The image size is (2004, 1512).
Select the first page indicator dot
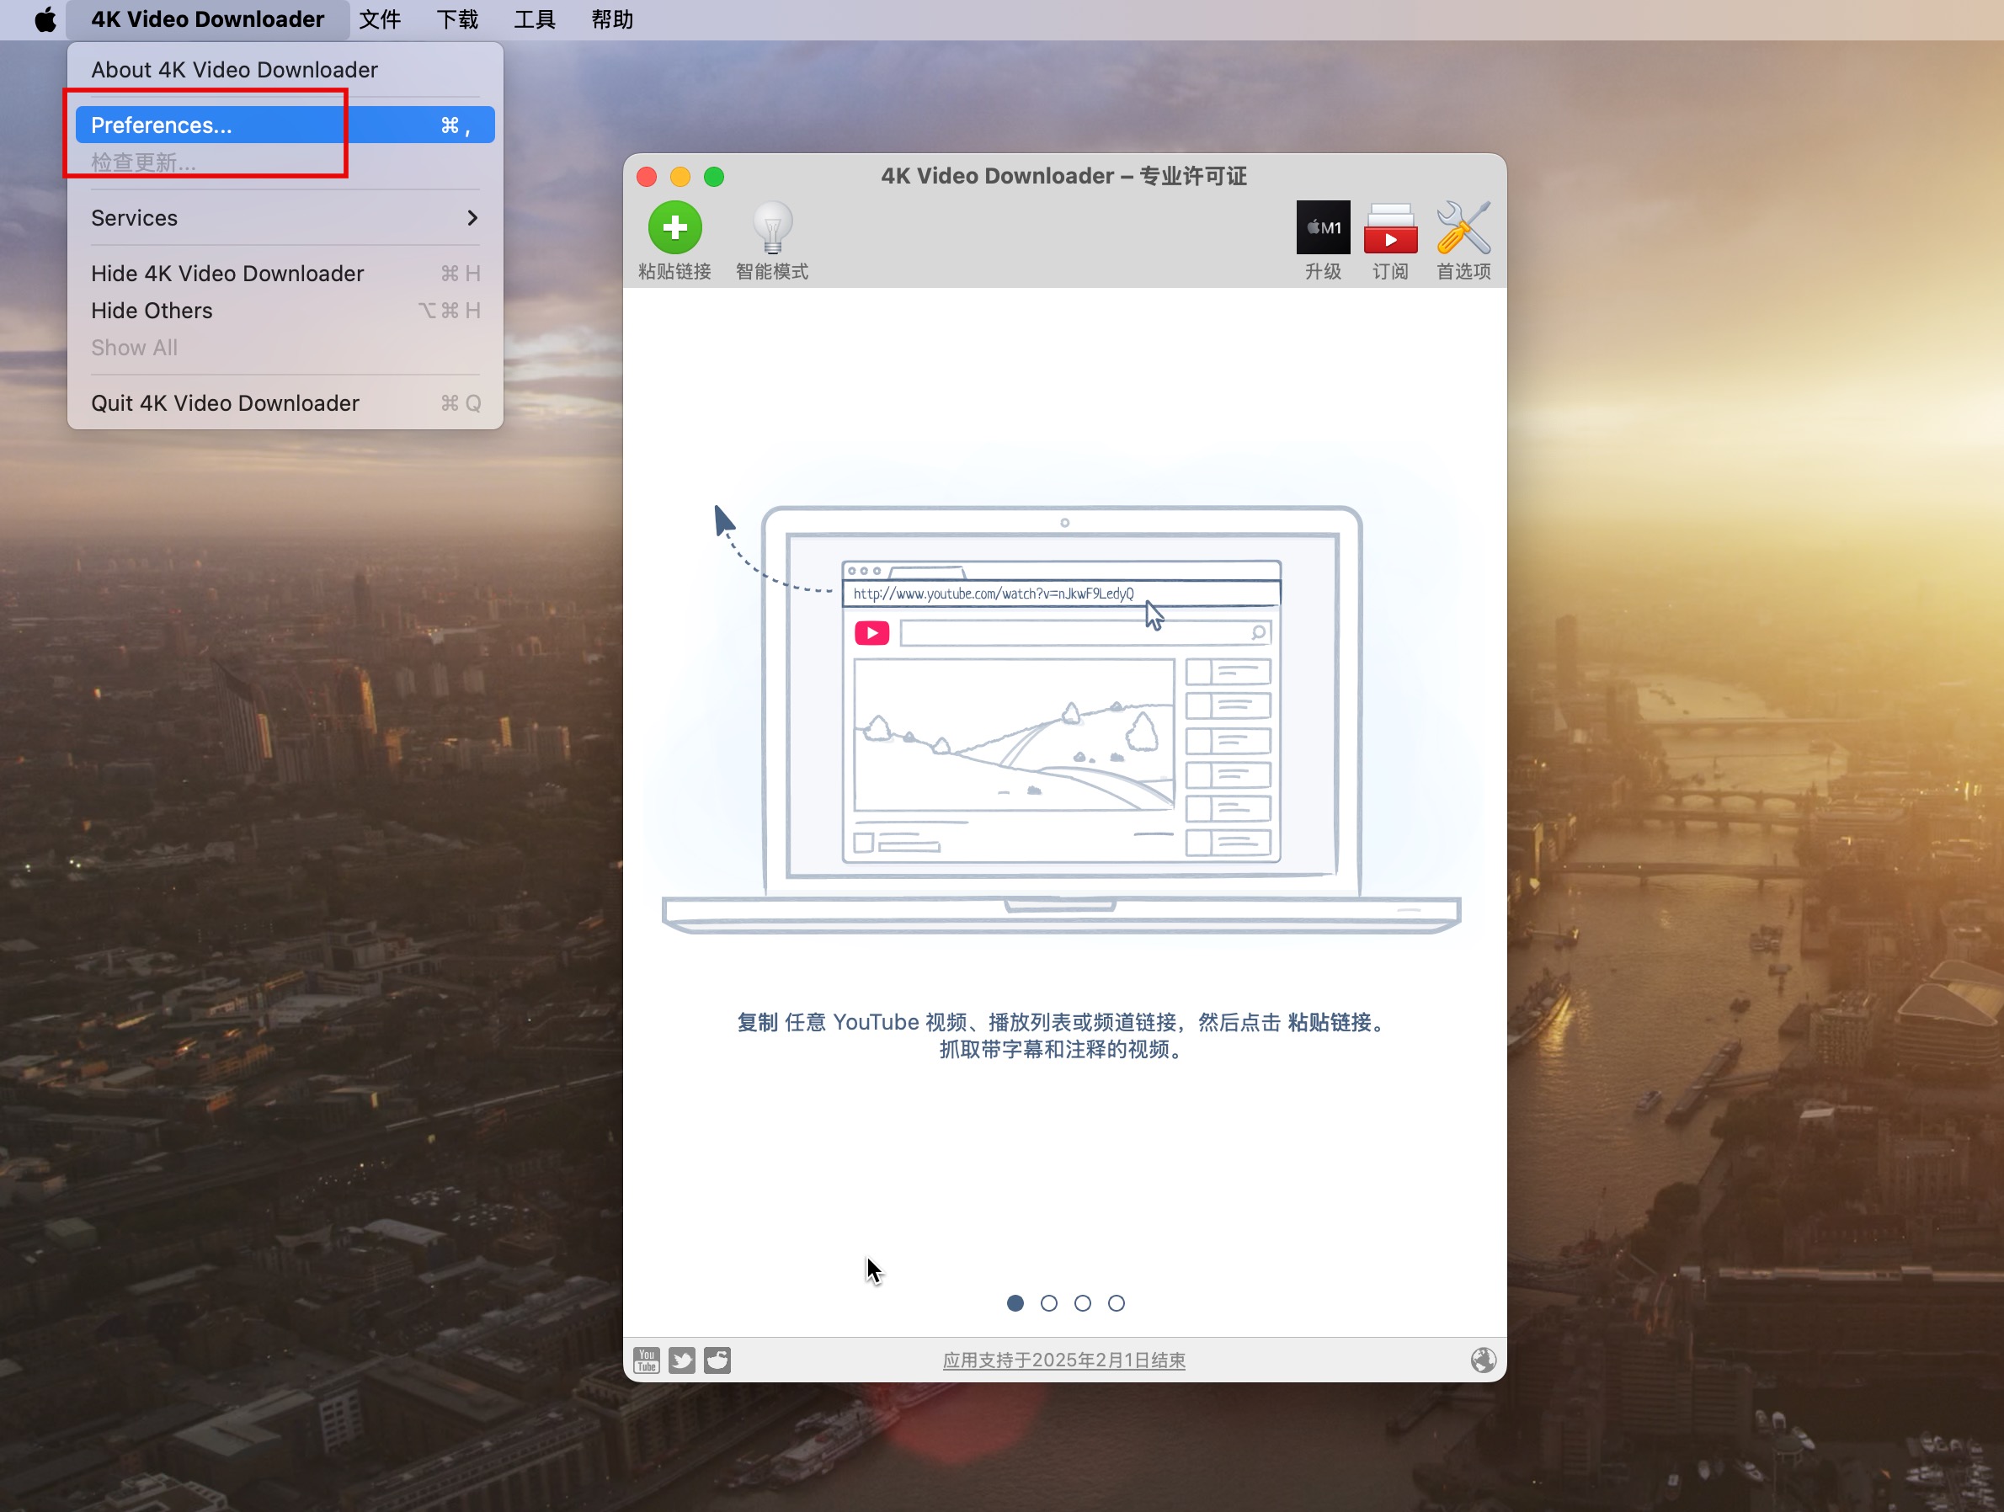tap(1015, 1302)
